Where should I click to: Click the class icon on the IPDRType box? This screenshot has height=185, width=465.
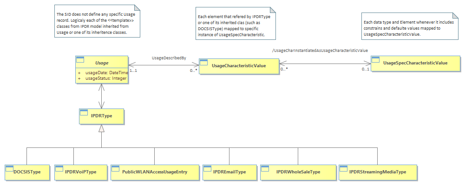84,112
